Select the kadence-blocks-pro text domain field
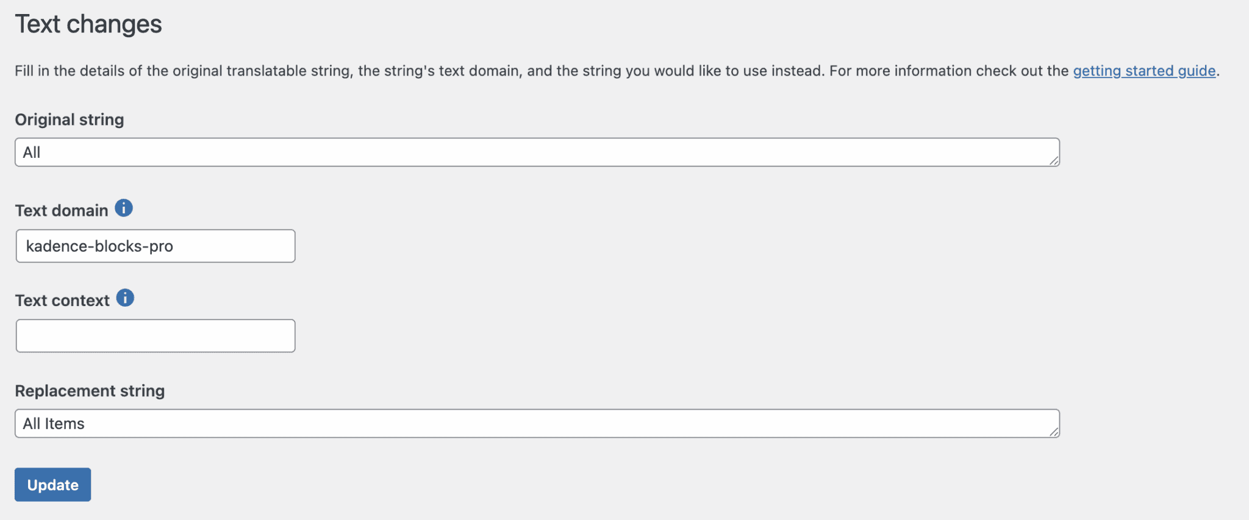Image resolution: width=1249 pixels, height=520 pixels. [x=156, y=246]
